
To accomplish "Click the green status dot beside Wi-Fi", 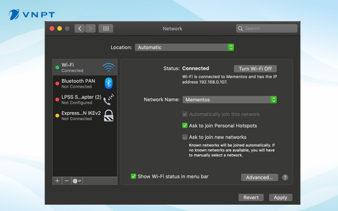I will pos(57,68).
